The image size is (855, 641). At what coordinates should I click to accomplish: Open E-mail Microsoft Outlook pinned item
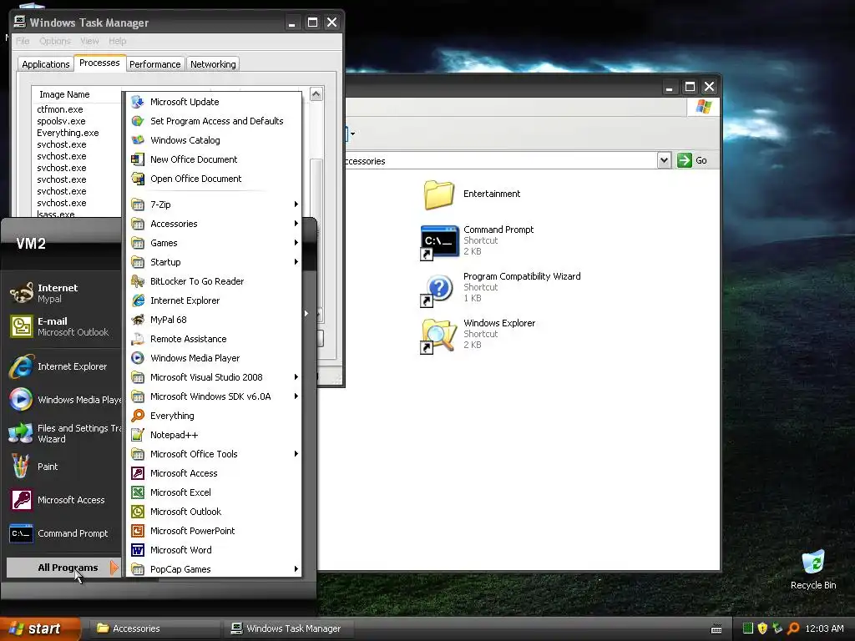(63, 326)
